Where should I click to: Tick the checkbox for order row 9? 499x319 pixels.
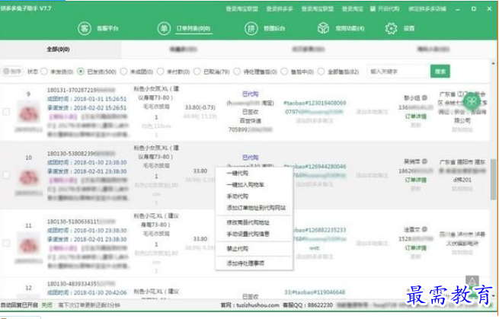click(6, 112)
